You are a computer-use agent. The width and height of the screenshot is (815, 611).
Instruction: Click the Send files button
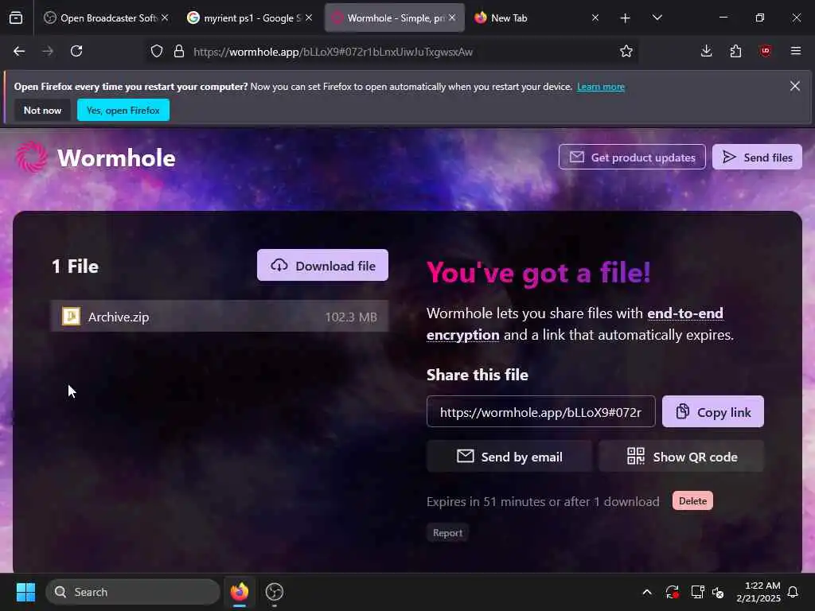point(757,157)
